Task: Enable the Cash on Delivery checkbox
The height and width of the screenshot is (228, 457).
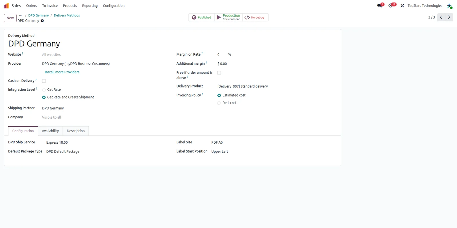Action: tap(44, 81)
